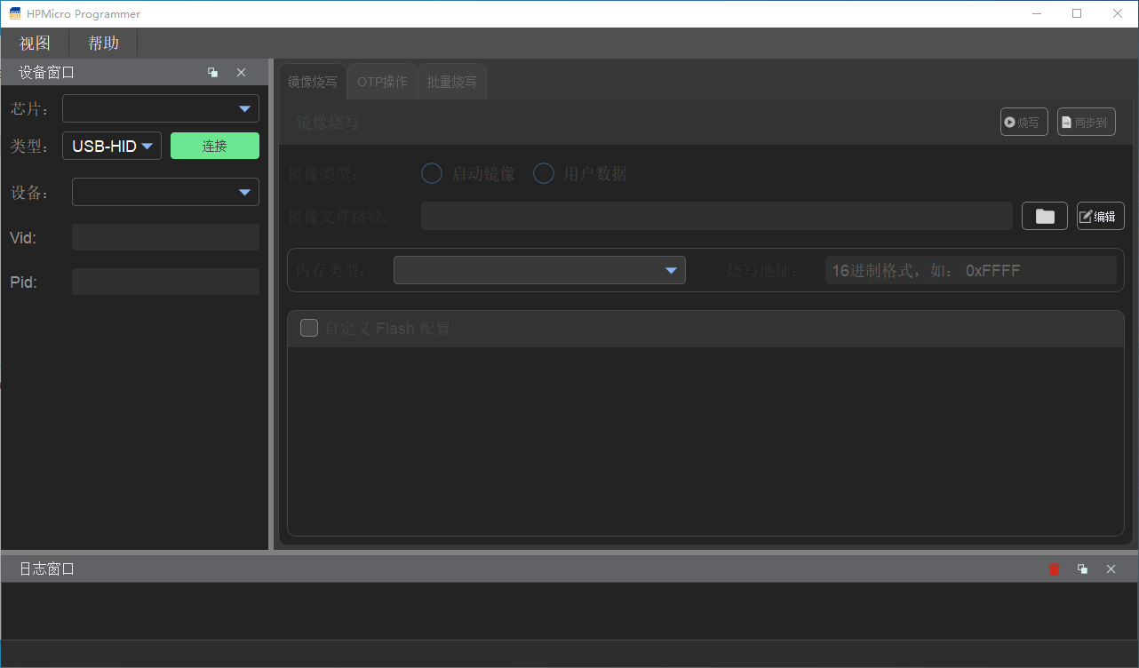Open the 芯片 chip dropdown

click(x=161, y=108)
